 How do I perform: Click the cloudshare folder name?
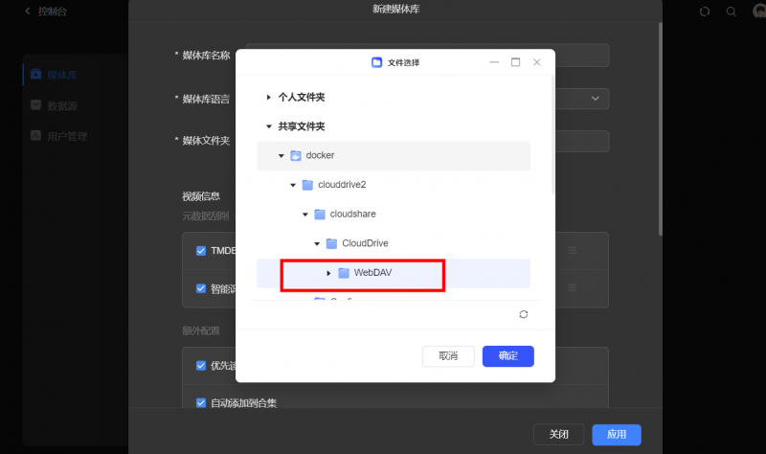(x=352, y=214)
